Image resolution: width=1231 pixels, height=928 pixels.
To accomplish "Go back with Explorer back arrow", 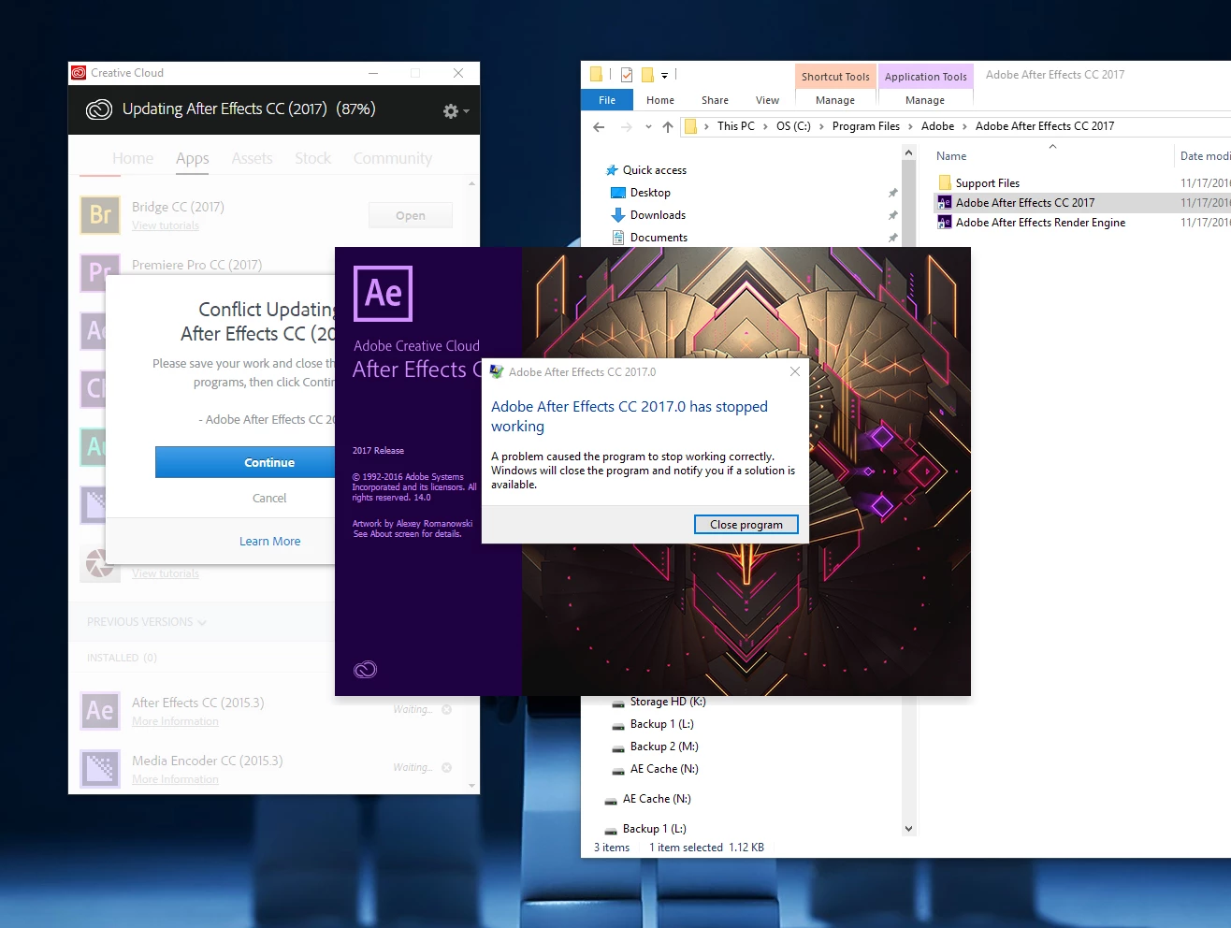I will tap(599, 127).
